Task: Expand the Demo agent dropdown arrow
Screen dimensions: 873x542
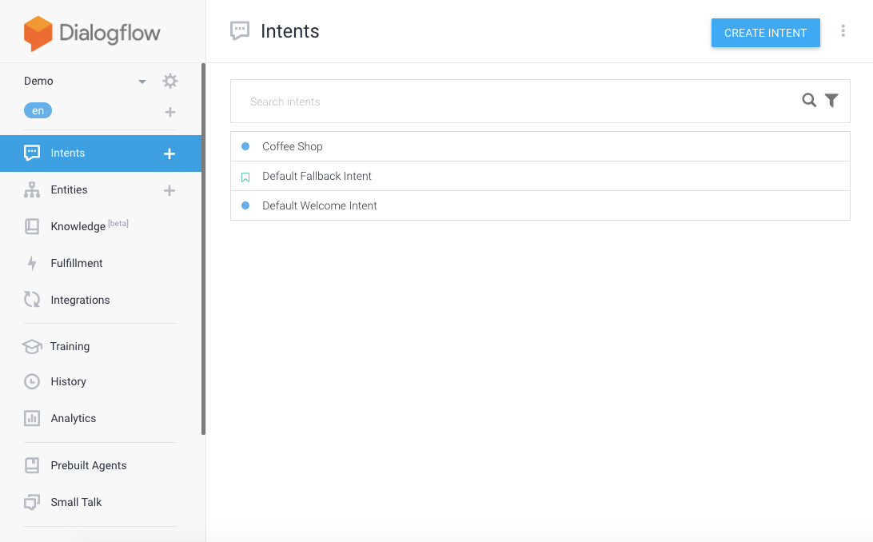Action: pos(142,81)
